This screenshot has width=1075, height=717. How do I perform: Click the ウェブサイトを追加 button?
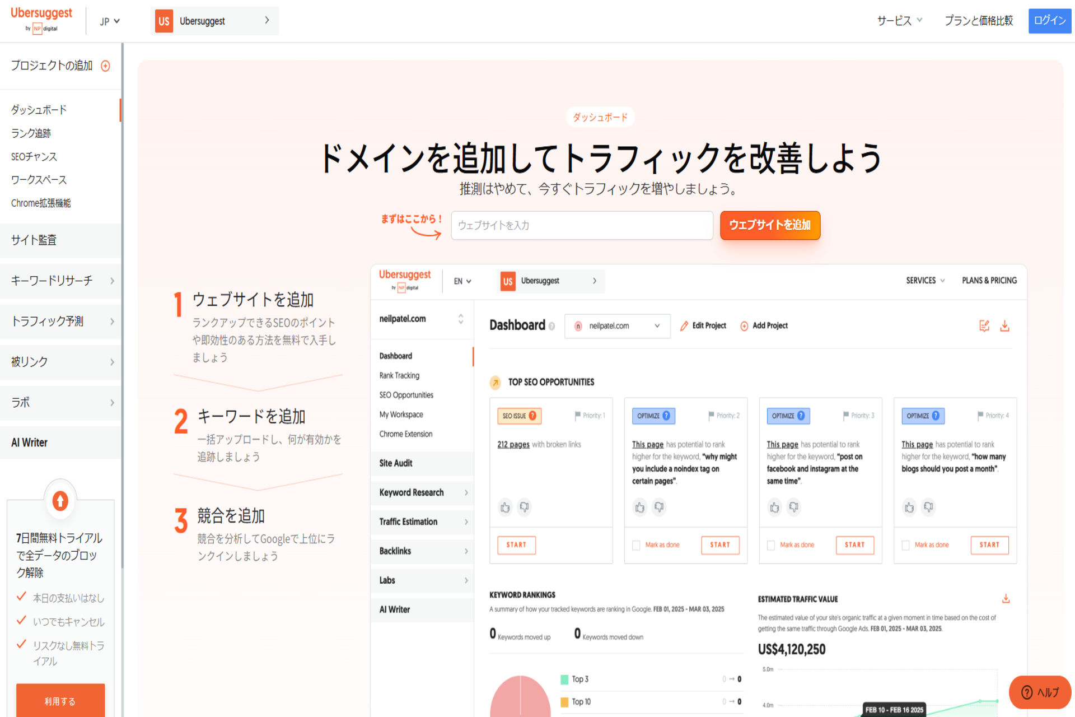point(770,225)
